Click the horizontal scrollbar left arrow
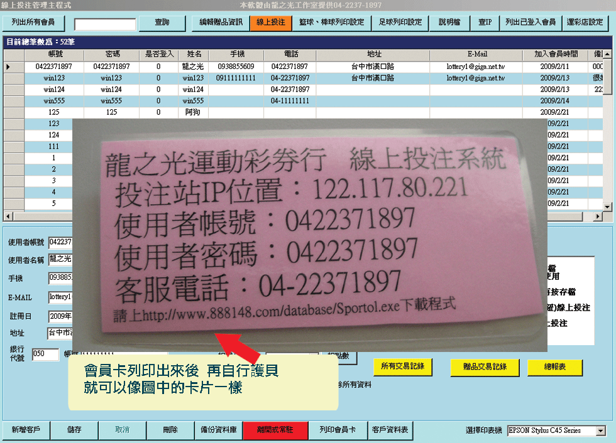Image resolution: width=616 pixels, height=443 pixels. (x=8, y=216)
